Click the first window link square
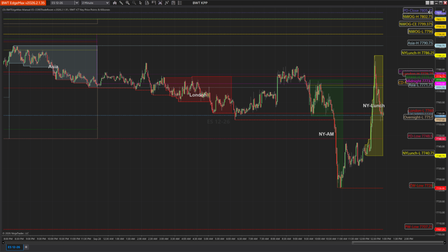Screen dimensions: 448x252 427,3
